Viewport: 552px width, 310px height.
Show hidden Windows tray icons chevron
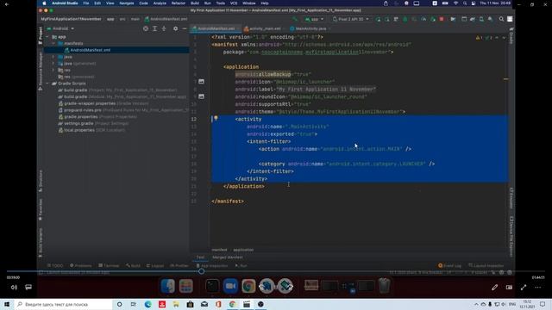(476, 304)
